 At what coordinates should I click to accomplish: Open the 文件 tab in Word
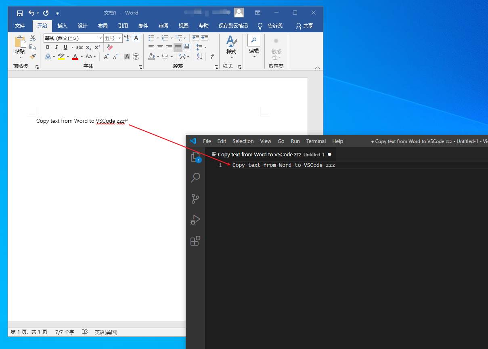click(x=20, y=26)
